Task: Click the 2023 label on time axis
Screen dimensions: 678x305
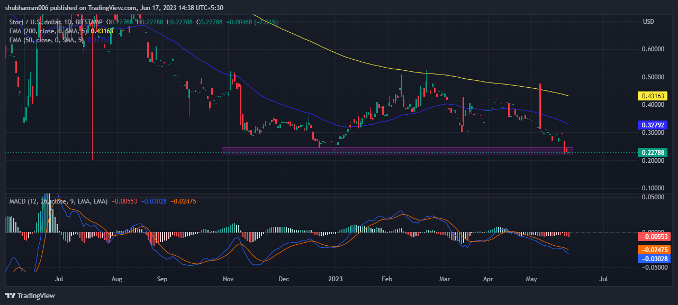Action: [335, 278]
